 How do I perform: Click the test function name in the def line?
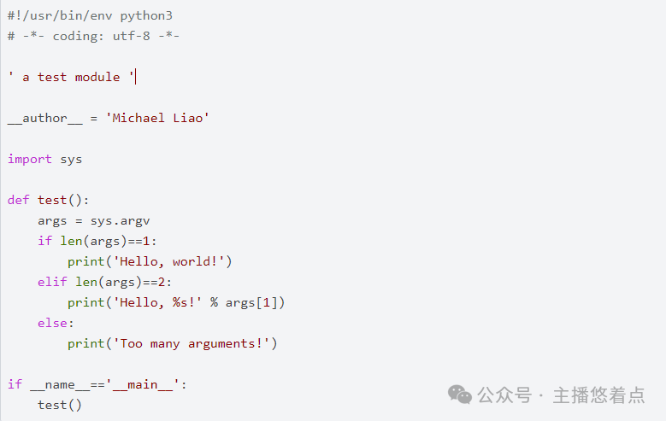click(52, 200)
